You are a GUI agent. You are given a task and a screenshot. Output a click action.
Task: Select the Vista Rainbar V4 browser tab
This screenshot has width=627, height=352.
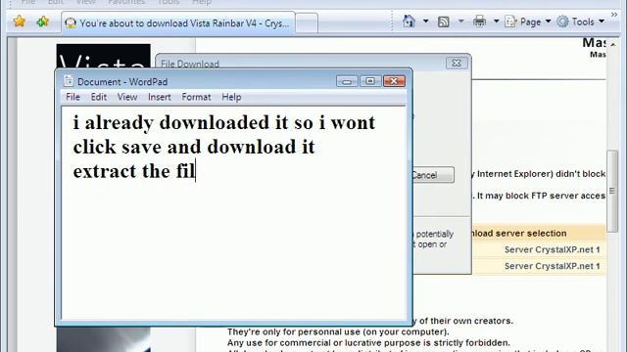(x=178, y=23)
